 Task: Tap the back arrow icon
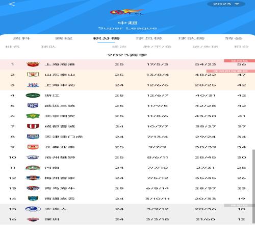pyautogui.click(x=12, y=4)
